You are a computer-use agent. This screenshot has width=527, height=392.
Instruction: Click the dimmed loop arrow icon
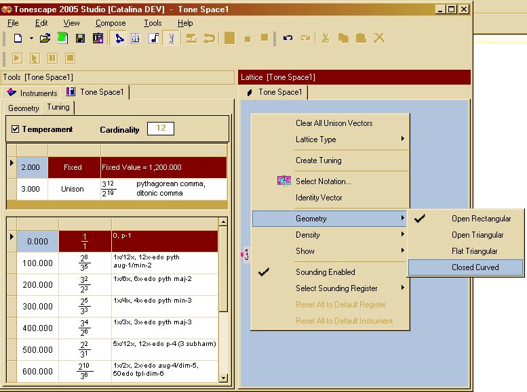pyautogui.click(x=209, y=39)
